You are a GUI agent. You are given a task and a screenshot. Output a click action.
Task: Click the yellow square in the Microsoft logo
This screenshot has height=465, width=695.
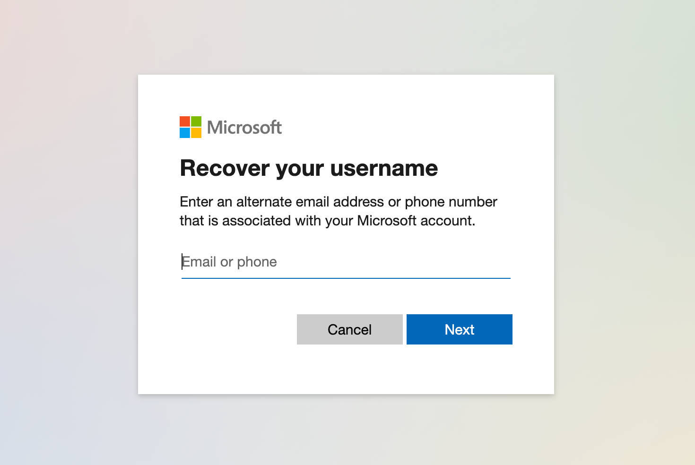tap(196, 132)
